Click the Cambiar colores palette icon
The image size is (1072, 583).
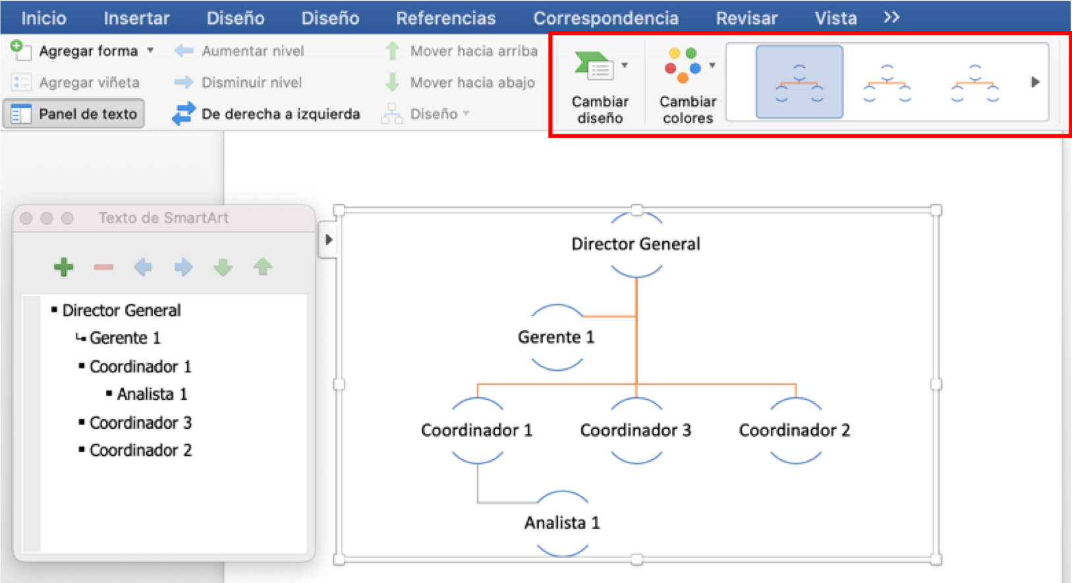pos(683,65)
